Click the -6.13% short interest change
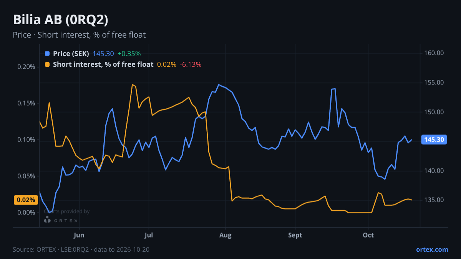Screen dimensions: 461x259 [191, 64]
